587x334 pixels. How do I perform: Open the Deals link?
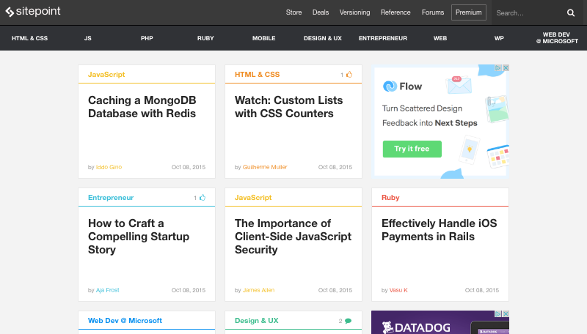[x=321, y=12]
